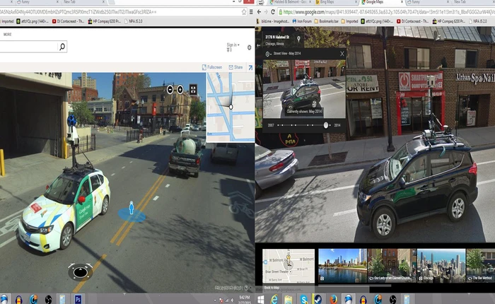
Task: Switch to the funny tab in the right window
Action: (424, 2)
